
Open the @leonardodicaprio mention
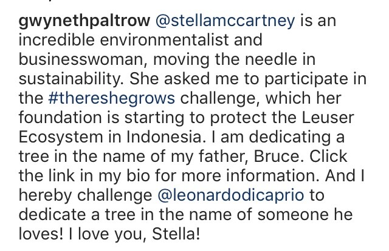(231, 195)
